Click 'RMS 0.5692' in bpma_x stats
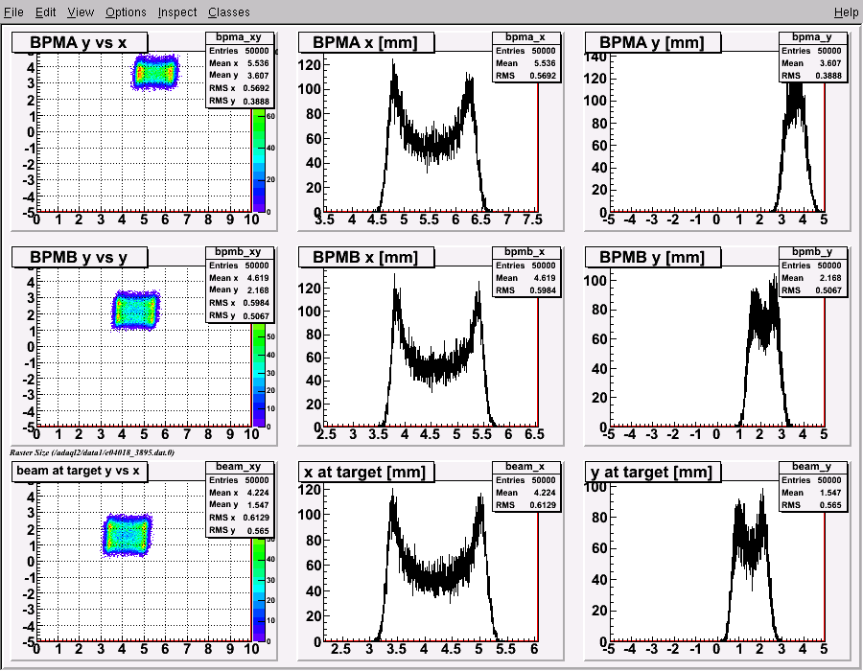 coord(525,76)
